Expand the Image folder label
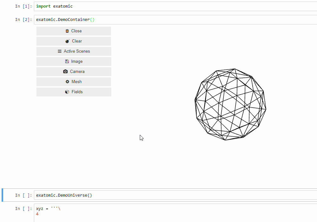Viewport: 317px width, 222px height. [x=77, y=62]
